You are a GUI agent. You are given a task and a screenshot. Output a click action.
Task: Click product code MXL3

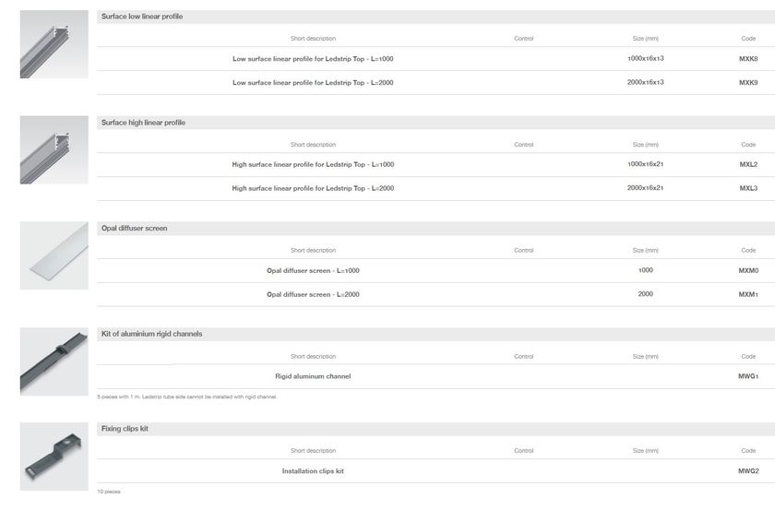click(748, 188)
